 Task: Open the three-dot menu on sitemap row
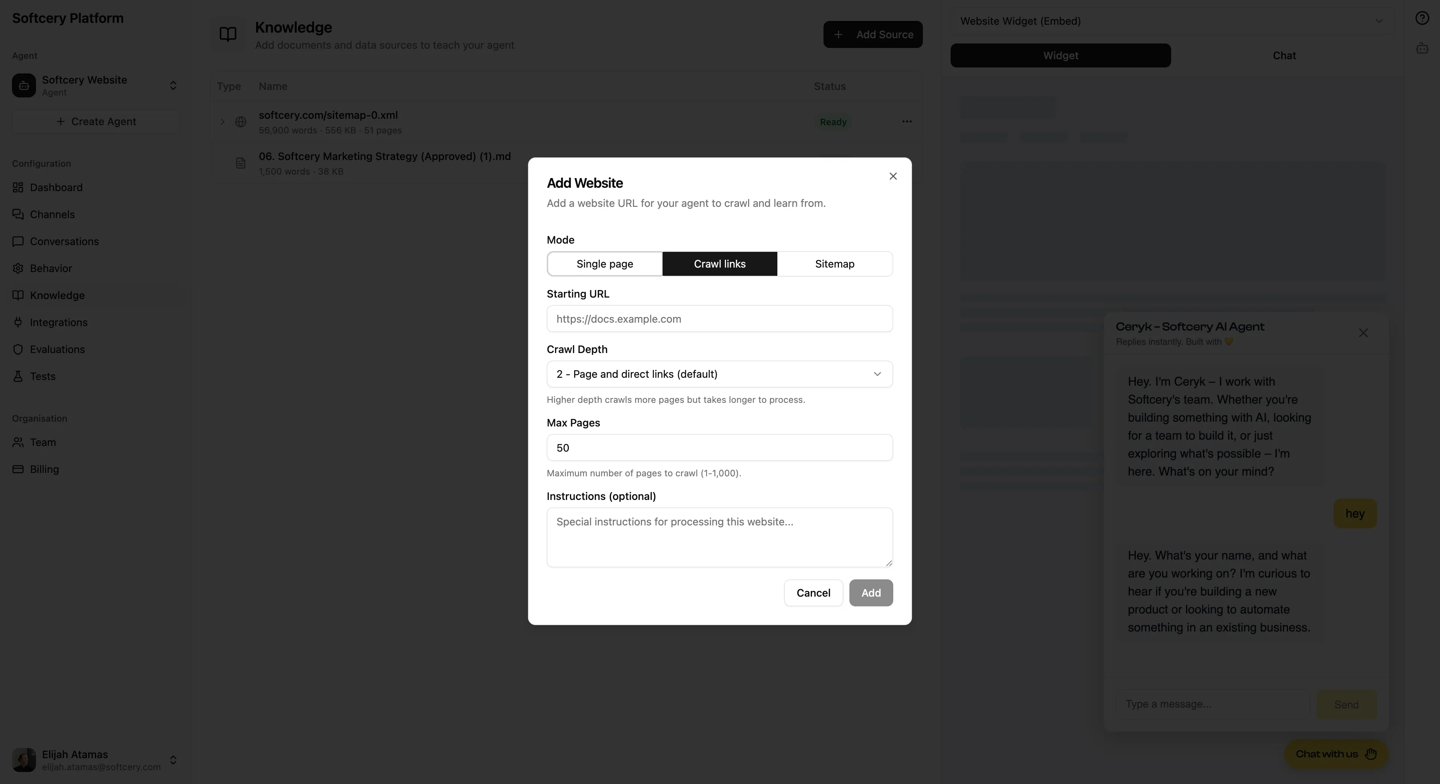pyautogui.click(x=907, y=121)
